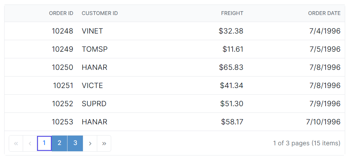Switch to page 3
The height and width of the screenshot is (160, 349).
pyautogui.click(x=75, y=143)
